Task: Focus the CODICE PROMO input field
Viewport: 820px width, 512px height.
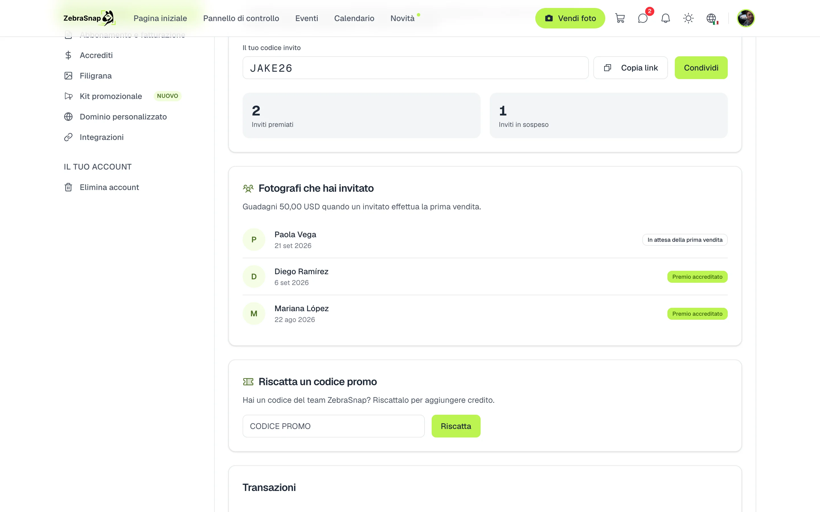Action: 333,426
